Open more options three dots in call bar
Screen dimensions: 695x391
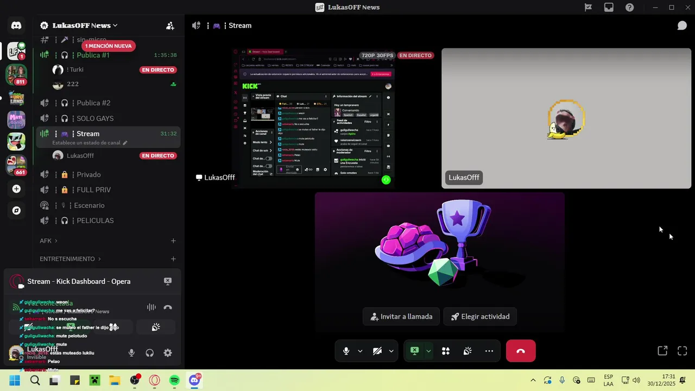click(x=489, y=351)
